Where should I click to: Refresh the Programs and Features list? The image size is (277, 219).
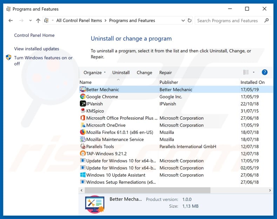point(190,20)
